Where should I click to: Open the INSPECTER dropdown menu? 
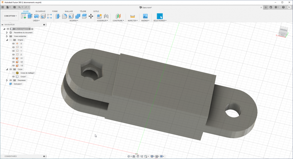coord(133,20)
